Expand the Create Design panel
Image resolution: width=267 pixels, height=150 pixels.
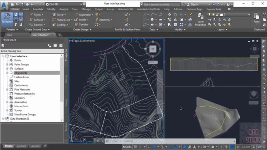[x=82, y=30]
